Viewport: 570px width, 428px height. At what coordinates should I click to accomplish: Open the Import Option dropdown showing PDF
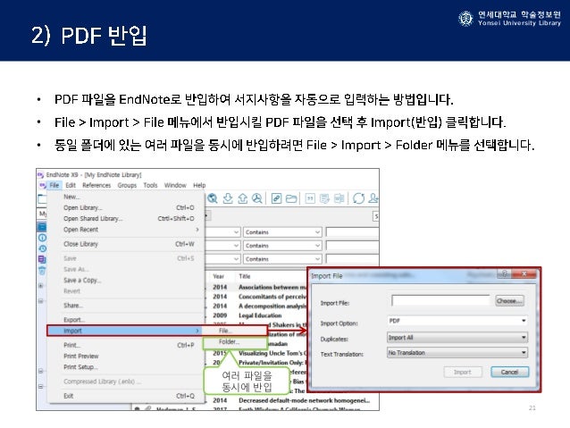point(457,321)
